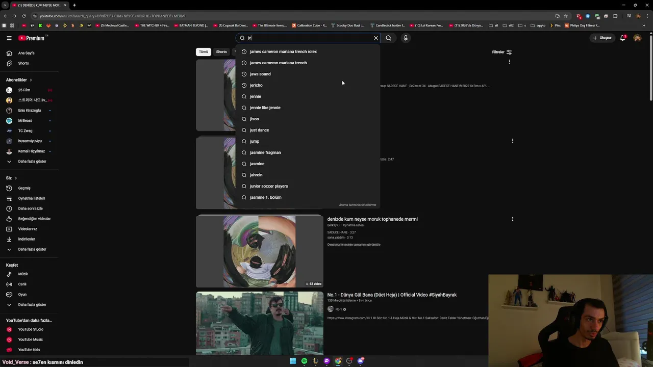Open options menu for denizde kum playlist
The height and width of the screenshot is (367, 653).
(512, 219)
